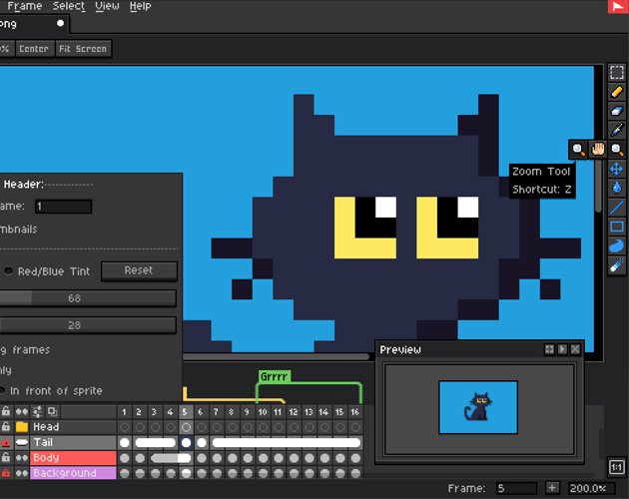The image size is (629, 499).
Task: Select the Rectangular Marquee tool
Action: pos(617,73)
